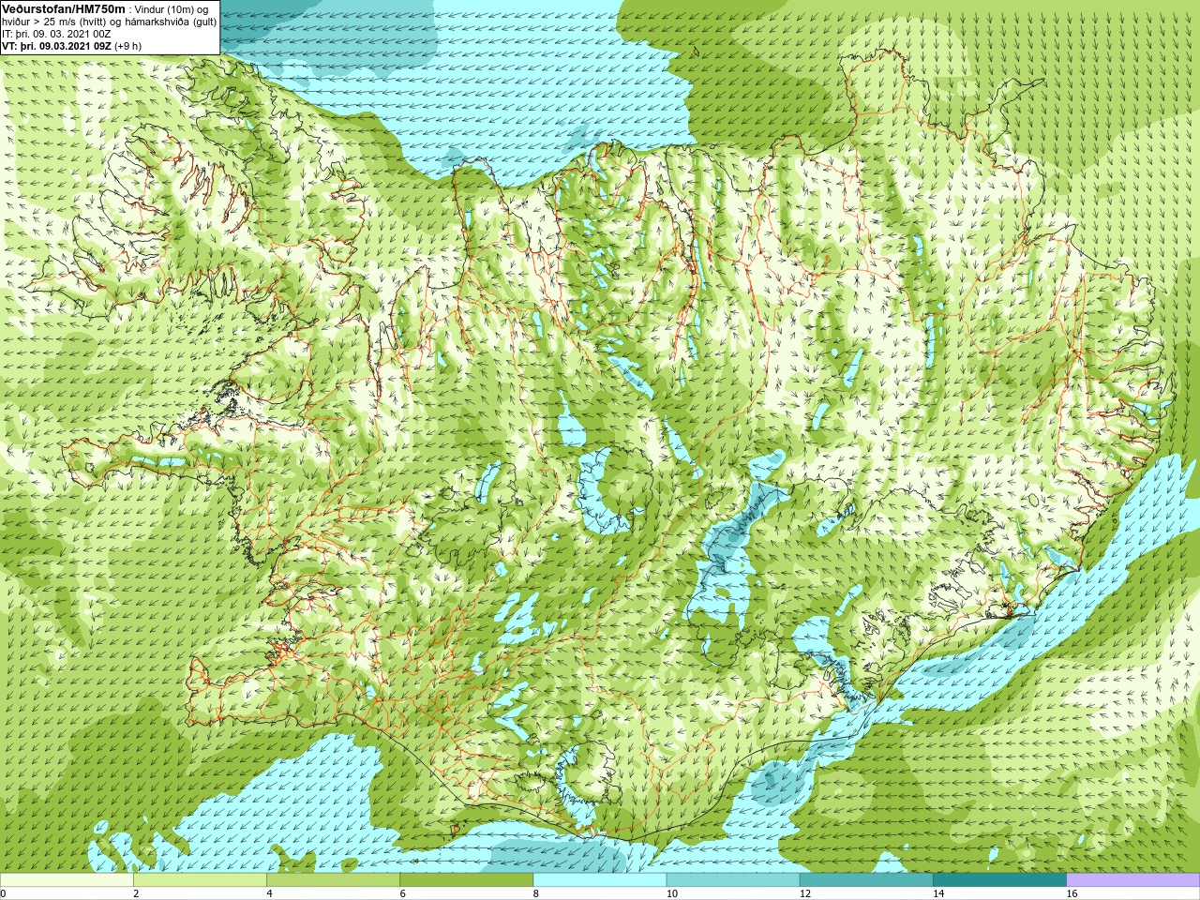Click the legend tick label "0"
Viewport: 1200px width, 900px height.
3,893
